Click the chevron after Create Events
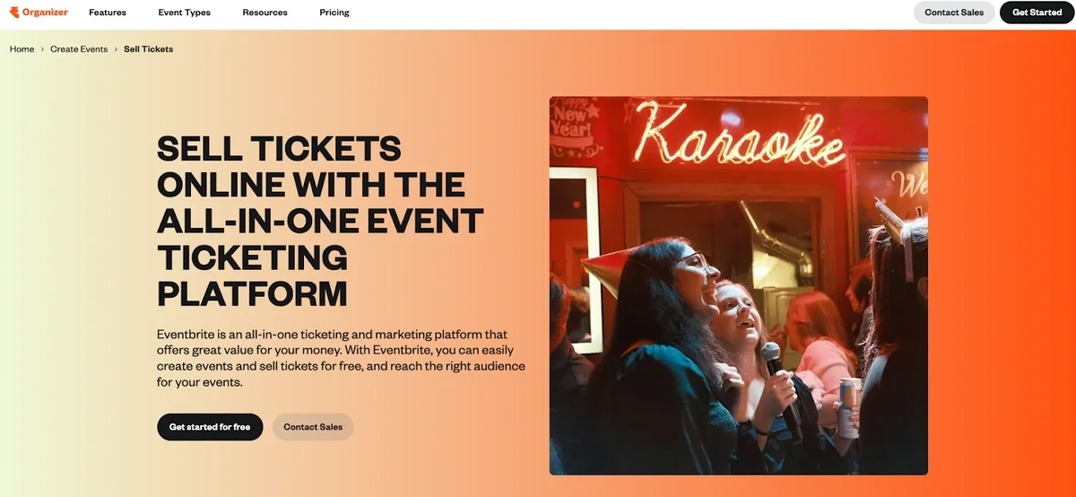The height and width of the screenshot is (497, 1076). [x=116, y=49]
